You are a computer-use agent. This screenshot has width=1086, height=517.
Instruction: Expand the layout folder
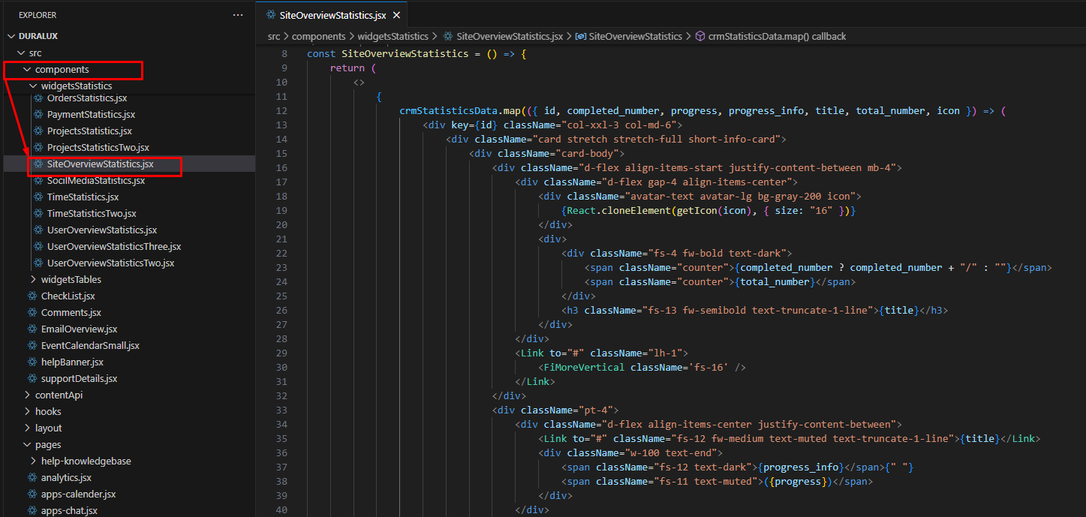[x=27, y=428]
